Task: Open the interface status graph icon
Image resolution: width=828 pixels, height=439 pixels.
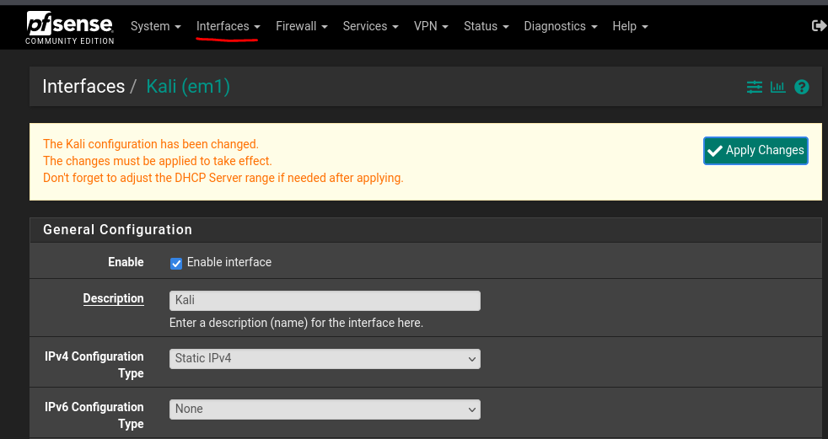Action: (x=777, y=87)
